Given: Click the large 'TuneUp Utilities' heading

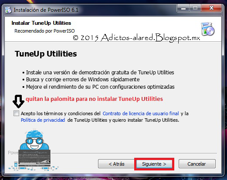Looking at the screenshot, I should [46, 54].
